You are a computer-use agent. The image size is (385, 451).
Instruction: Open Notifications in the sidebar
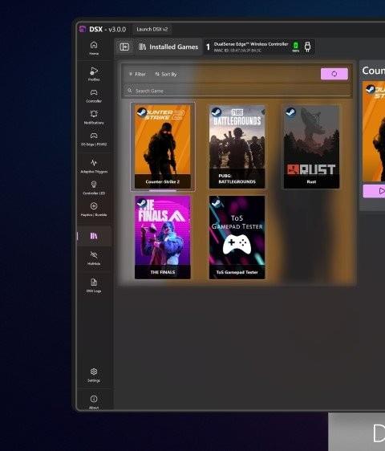pos(94,117)
